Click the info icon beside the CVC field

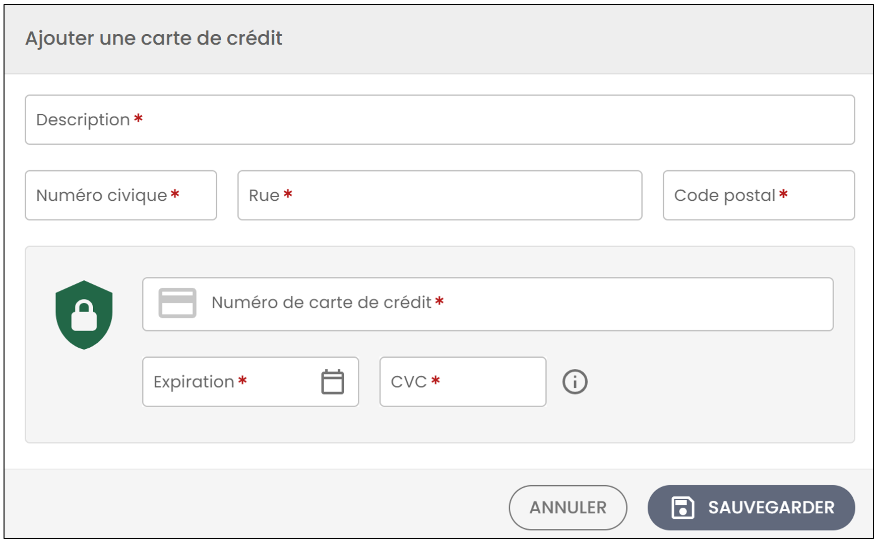point(575,382)
